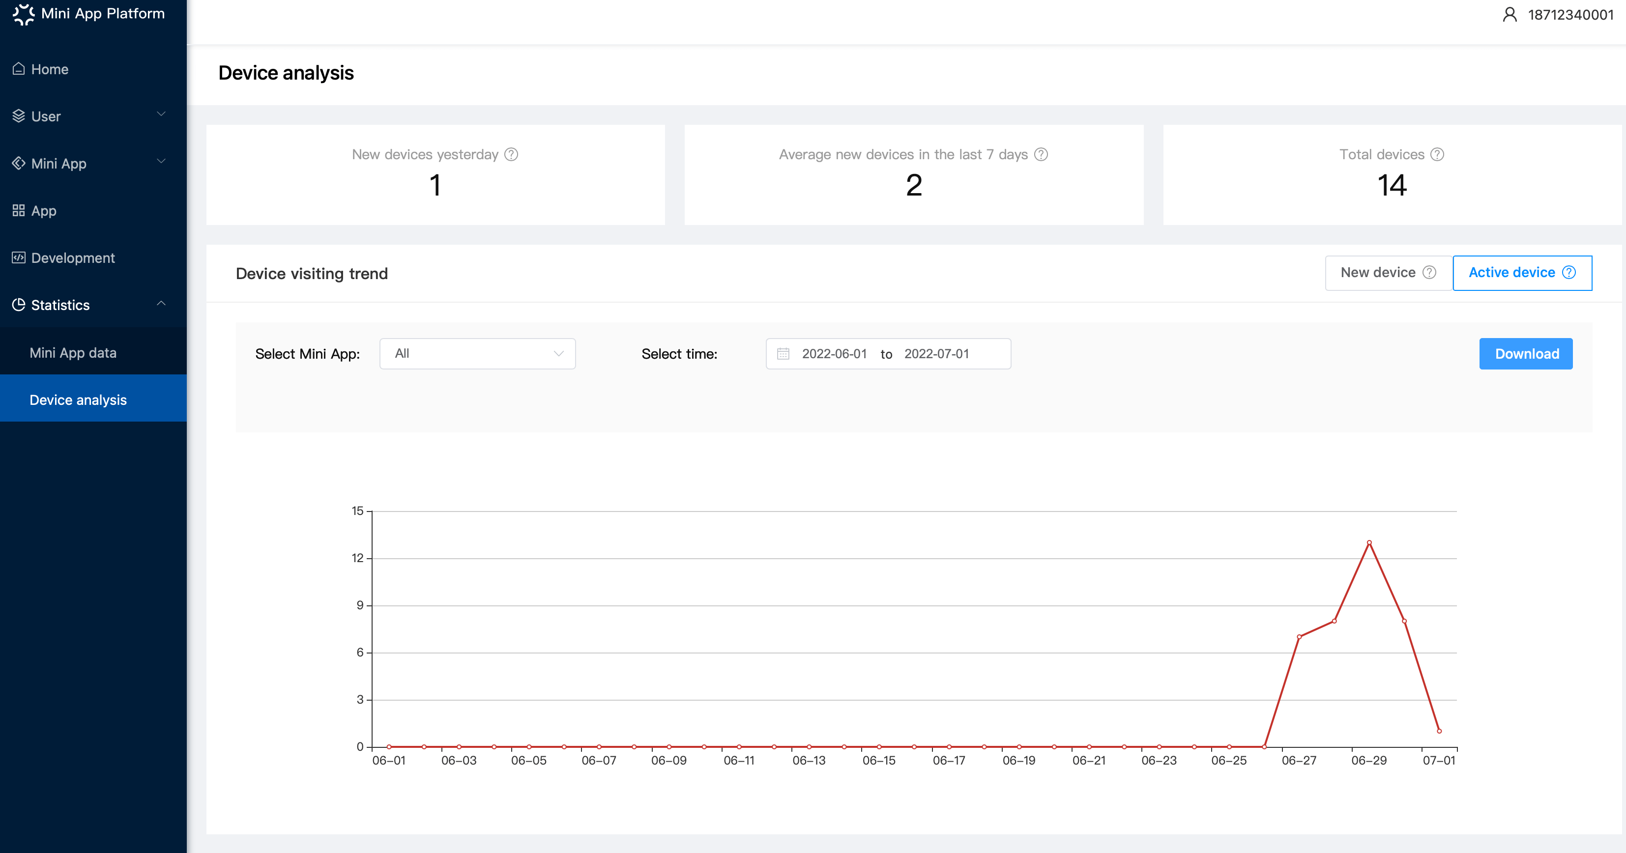Screen dimensions: 1626x853
Task: Click the chart data point at 07-01
Action: point(1439,731)
